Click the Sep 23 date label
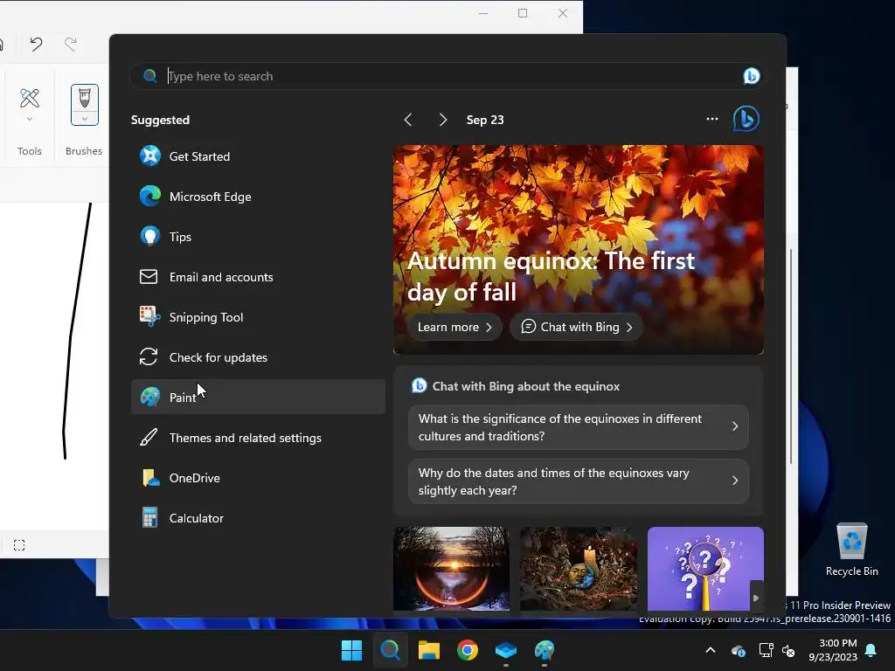 485,120
